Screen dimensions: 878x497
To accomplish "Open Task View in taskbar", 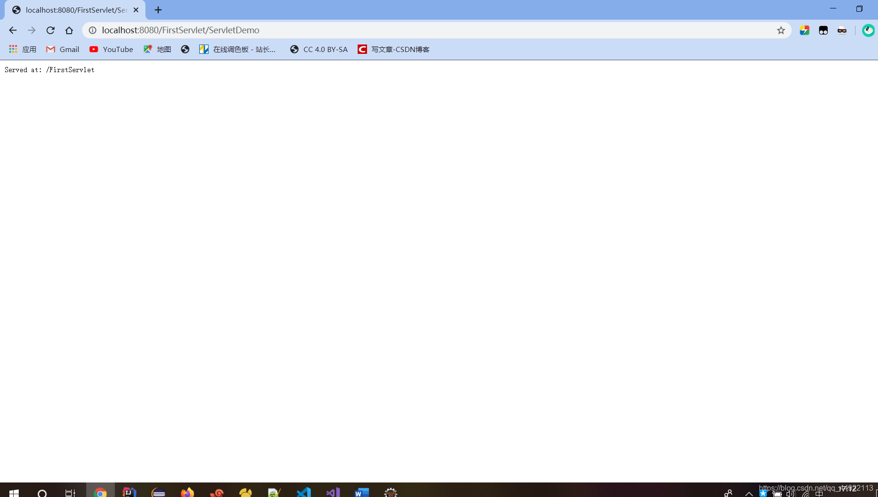I will point(70,493).
